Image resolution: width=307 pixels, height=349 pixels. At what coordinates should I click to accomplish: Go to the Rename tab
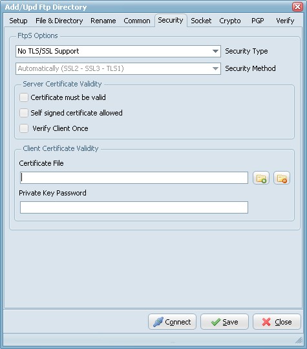coord(103,21)
